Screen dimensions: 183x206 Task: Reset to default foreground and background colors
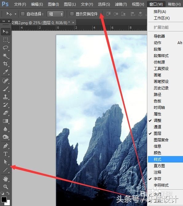pyautogui.click(x=2, y=193)
